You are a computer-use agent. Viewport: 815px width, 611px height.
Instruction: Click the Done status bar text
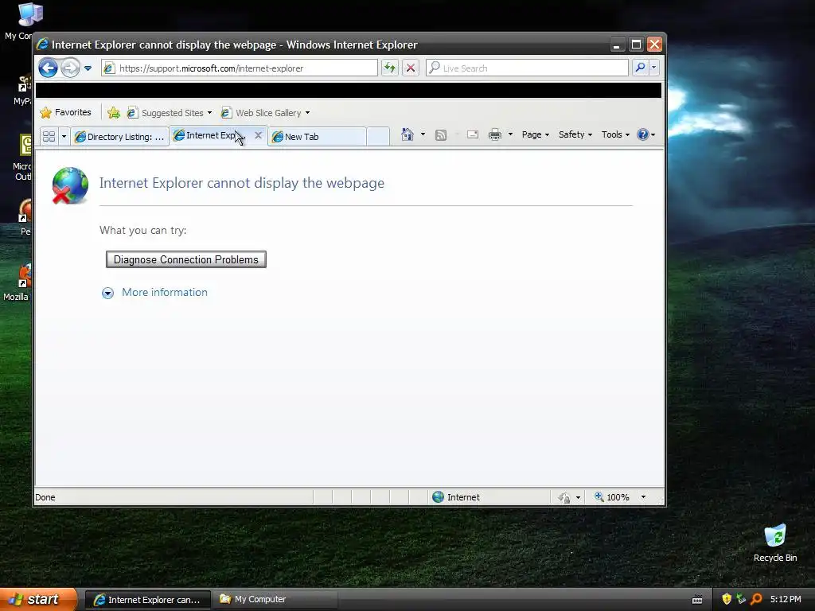pos(45,497)
